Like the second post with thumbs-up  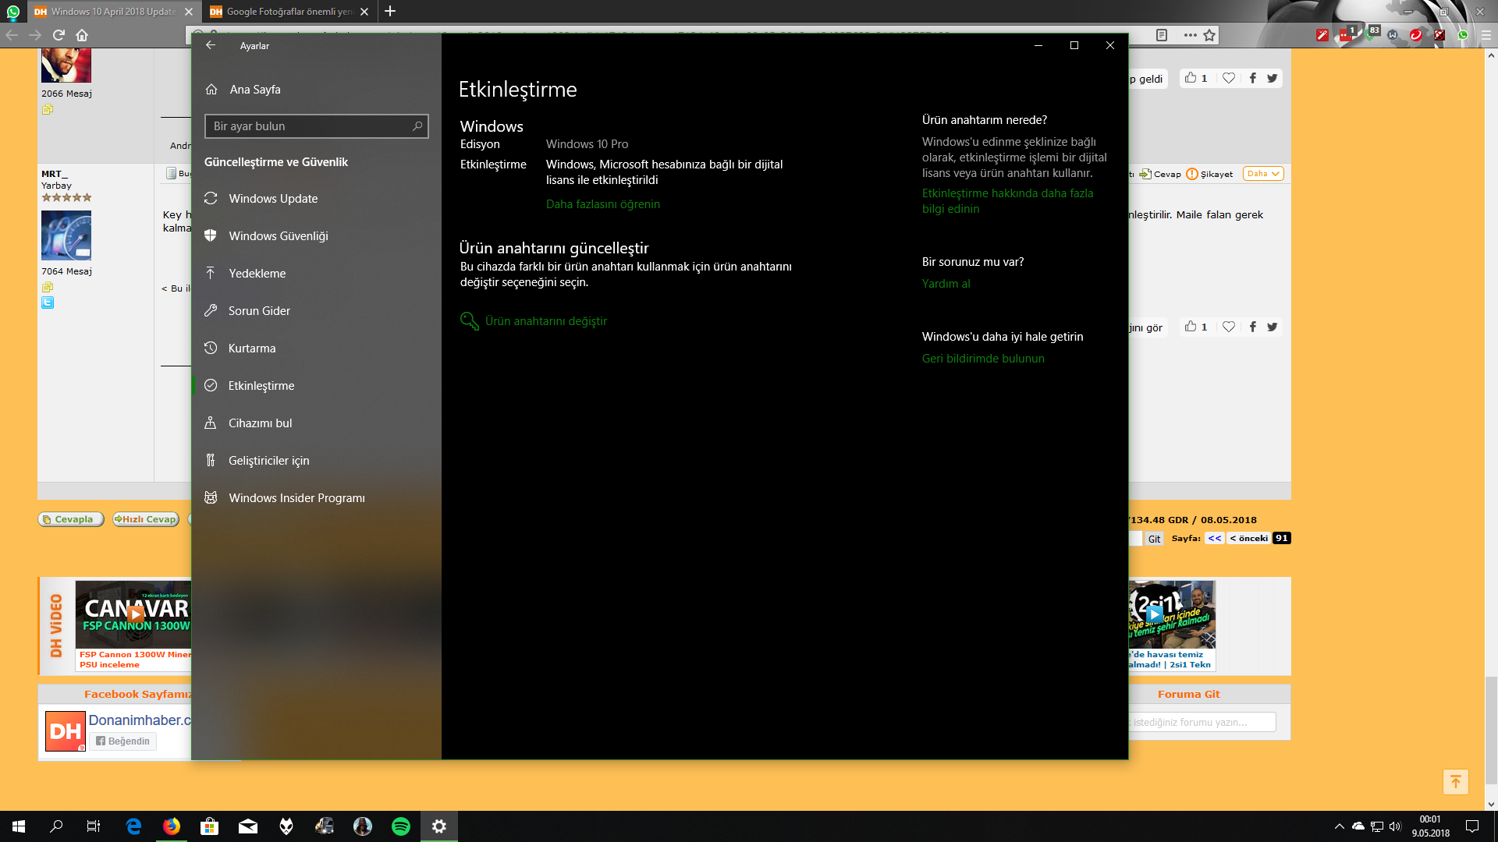[1191, 327]
